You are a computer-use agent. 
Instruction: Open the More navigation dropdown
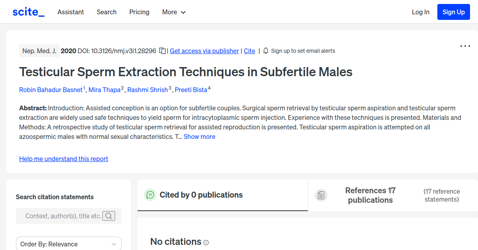coord(174,12)
